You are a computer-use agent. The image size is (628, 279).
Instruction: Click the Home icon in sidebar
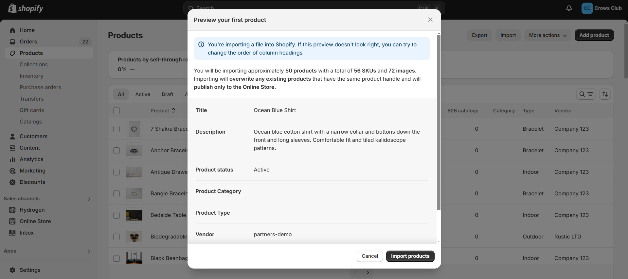(12, 30)
